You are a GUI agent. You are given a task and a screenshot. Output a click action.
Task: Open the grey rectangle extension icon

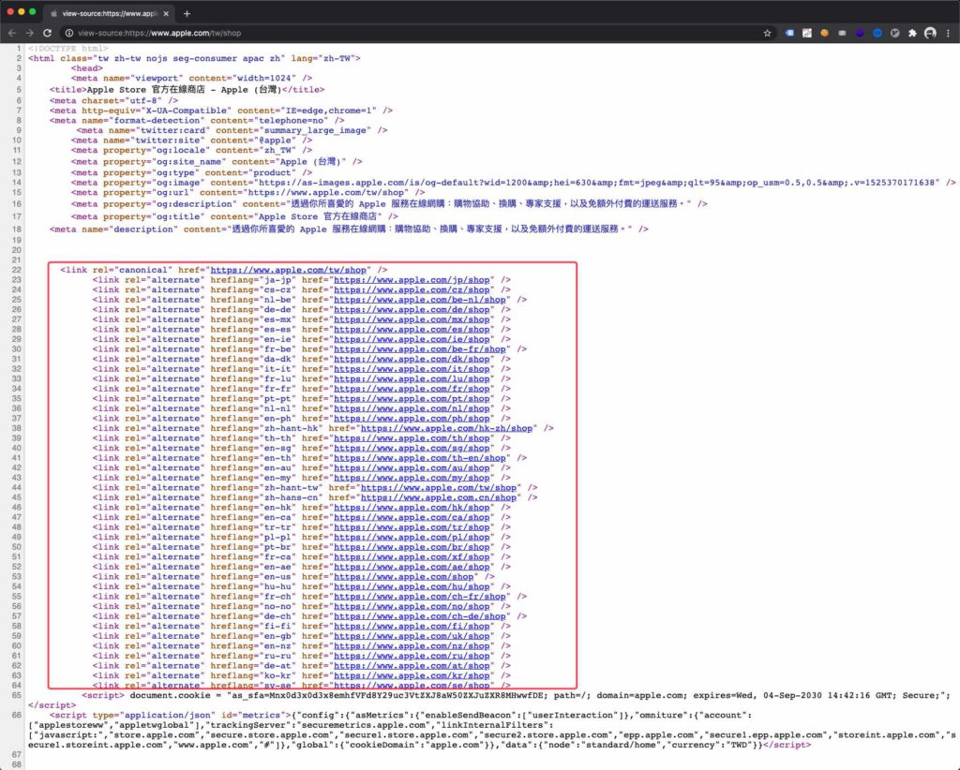coord(843,33)
